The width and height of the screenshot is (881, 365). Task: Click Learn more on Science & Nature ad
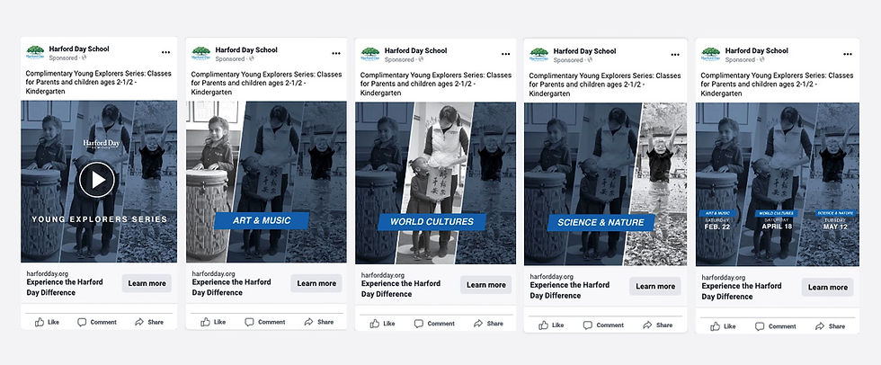[x=655, y=287]
